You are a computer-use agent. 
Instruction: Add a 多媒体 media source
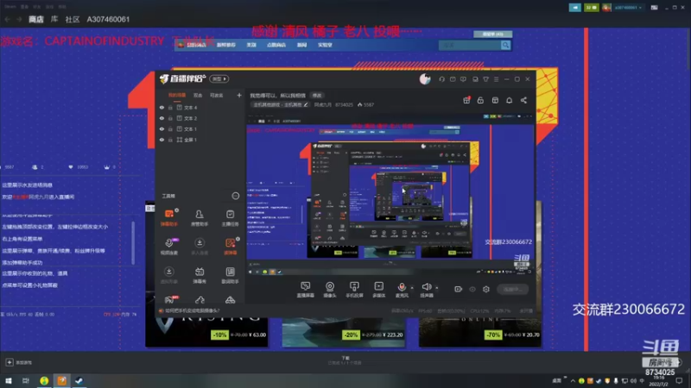pos(378,290)
